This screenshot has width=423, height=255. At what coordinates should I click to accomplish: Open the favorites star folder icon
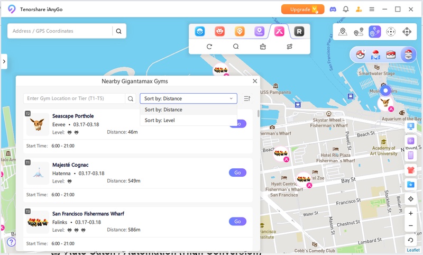411,185
